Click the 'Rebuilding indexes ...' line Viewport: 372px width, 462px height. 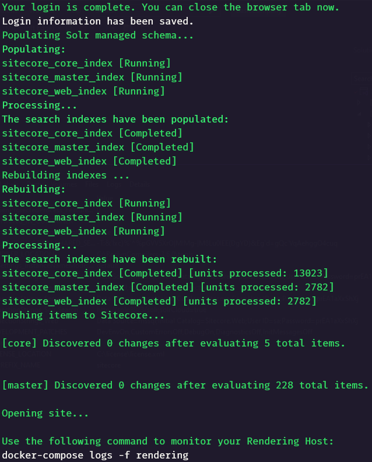pos(66,176)
